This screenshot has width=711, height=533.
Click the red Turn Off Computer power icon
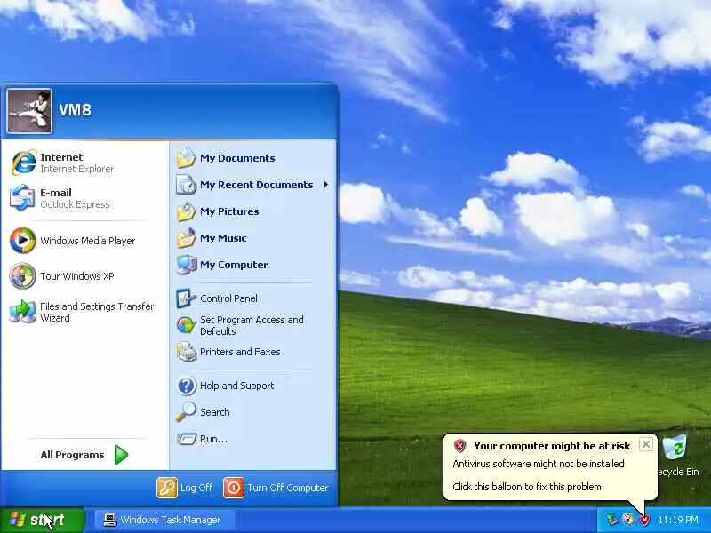(x=234, y=488)
